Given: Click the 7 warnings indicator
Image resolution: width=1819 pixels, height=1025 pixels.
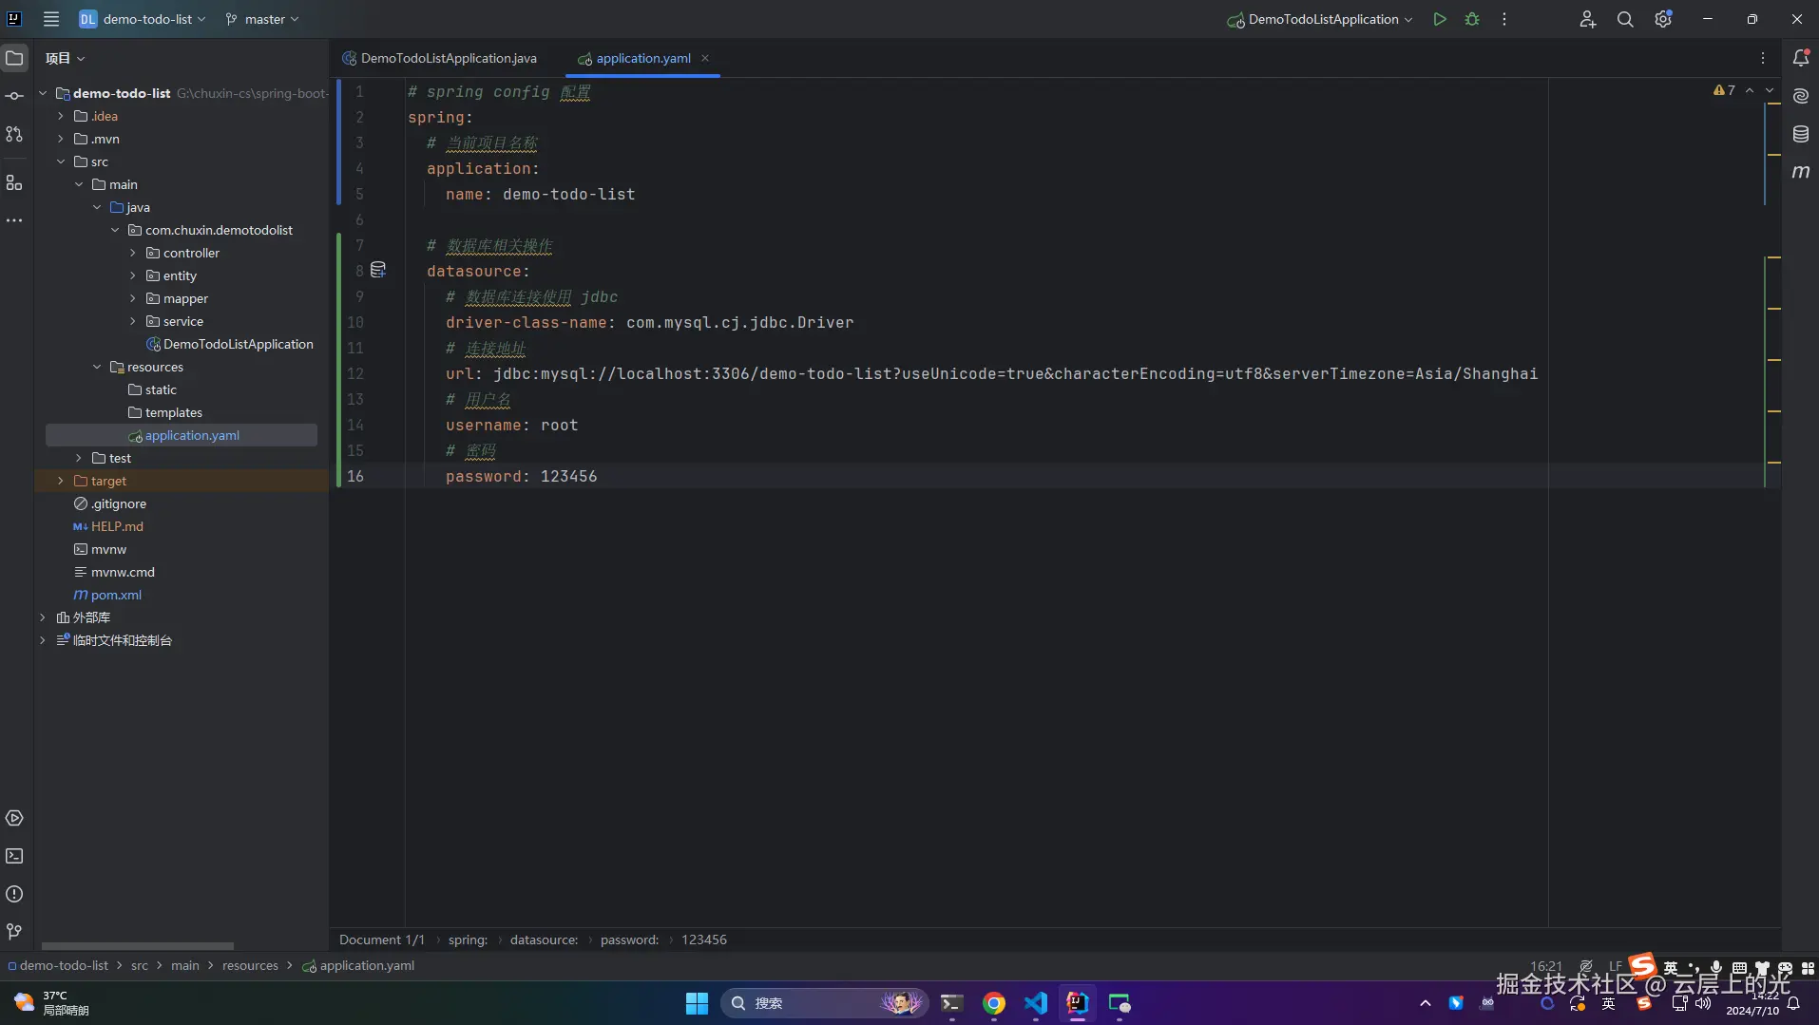Looking at the screenshot, I should pyautogui.click(x=1724, y=90).
